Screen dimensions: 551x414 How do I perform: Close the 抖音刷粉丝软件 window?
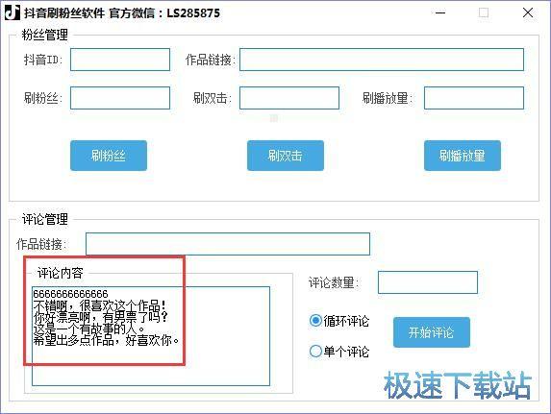pos(528,13)
